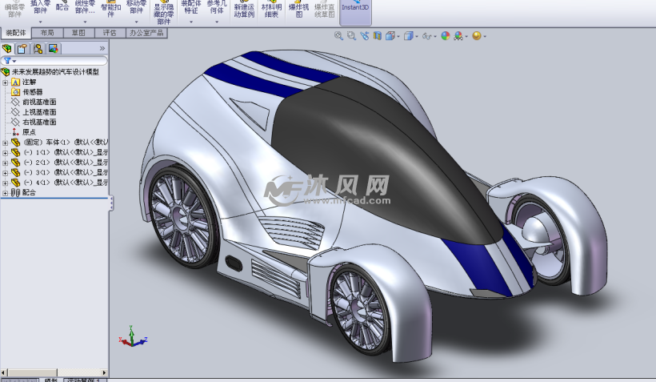Image resolution: width=656 pixels, height=382 pixels.
Task: Switch to the 评估 tab
Action: (x=110, y=33)
